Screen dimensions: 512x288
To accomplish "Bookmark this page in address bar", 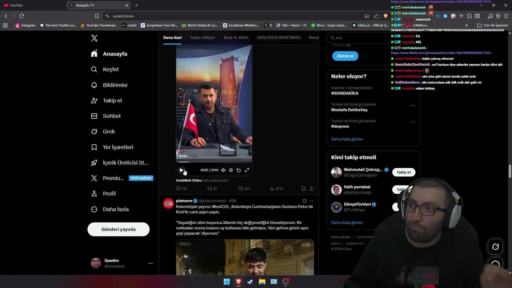I will point(97,16).
